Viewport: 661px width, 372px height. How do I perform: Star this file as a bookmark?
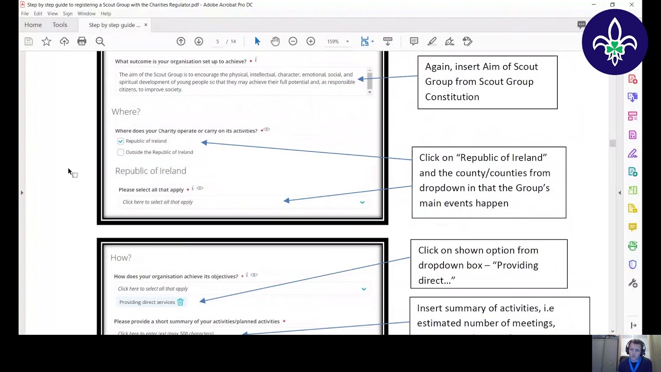(x=46, y=41)
